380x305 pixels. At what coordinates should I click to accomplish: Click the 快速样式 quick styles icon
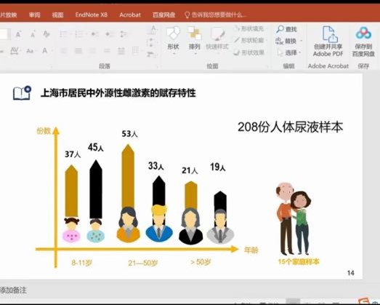tap(217, 38)
